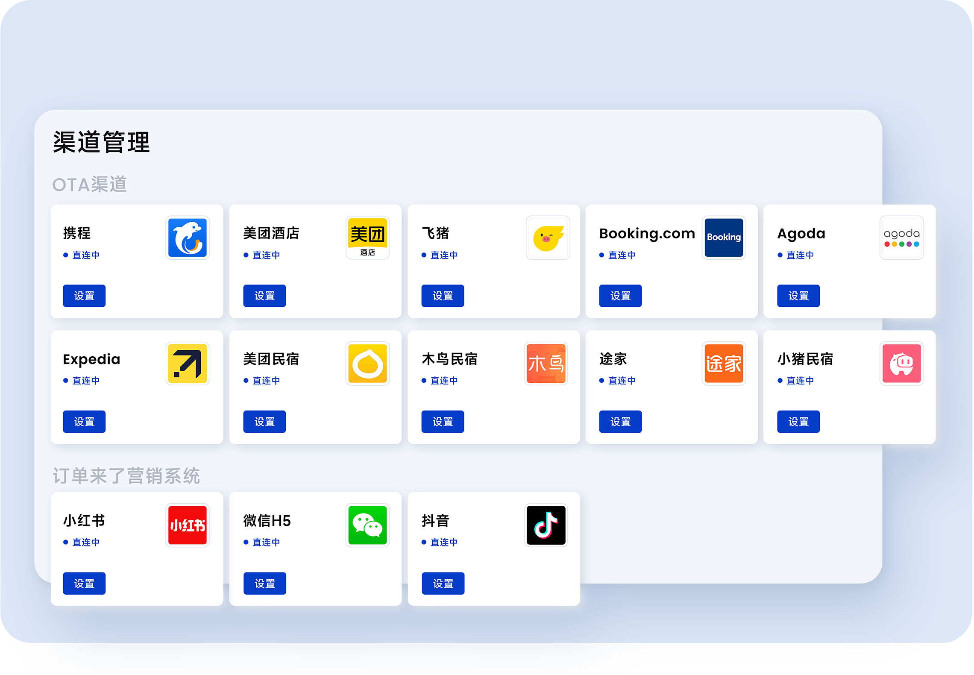
Task: Click the Tujia (途家) logo
Action: click(724, 364)
